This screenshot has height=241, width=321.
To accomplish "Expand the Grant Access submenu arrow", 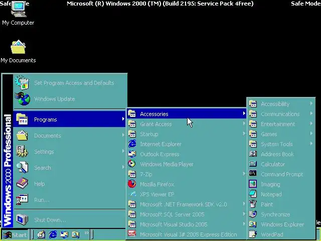I will [x=244, y=124].
